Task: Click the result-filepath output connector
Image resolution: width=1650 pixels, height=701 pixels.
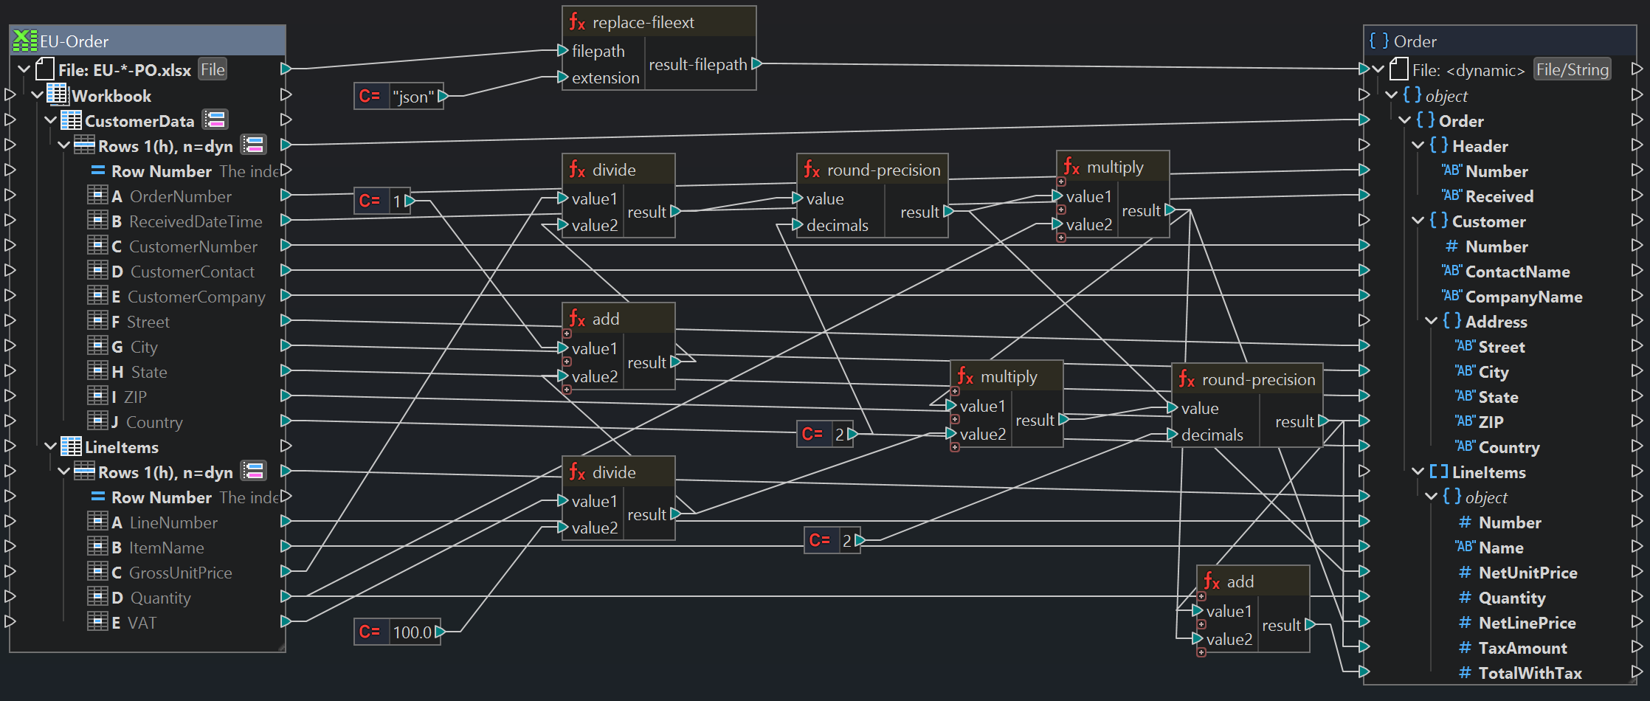Action: 756,64
